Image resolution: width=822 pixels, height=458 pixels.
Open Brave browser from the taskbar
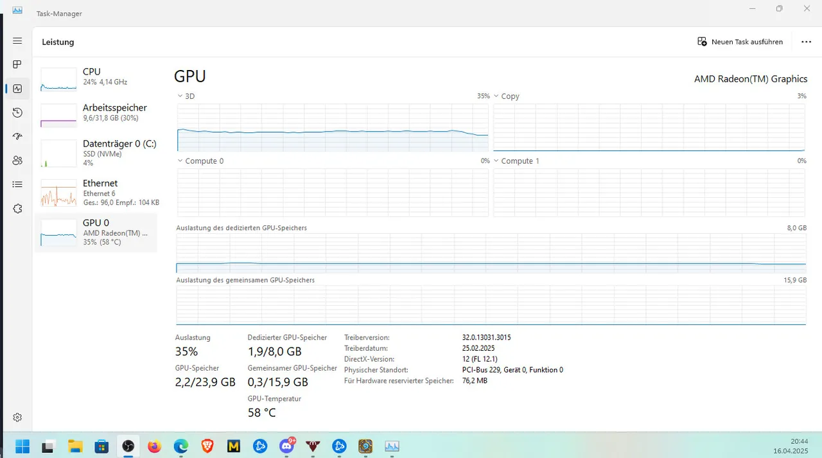(207, 446)
